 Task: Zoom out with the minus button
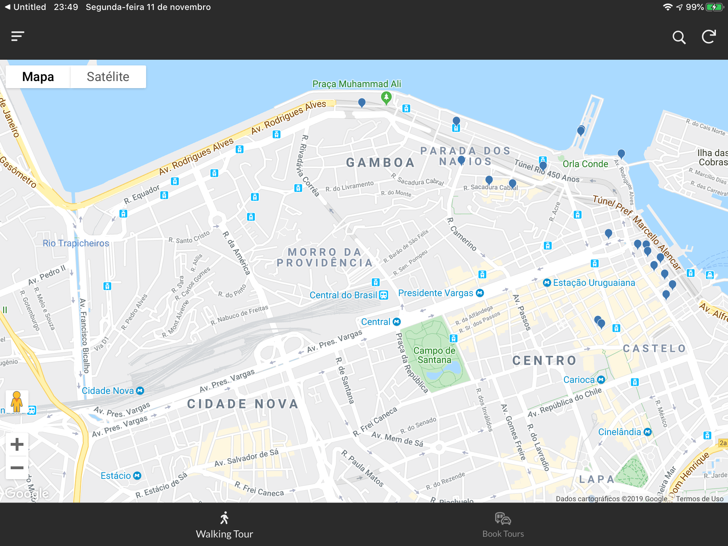(x=17, y=468)
